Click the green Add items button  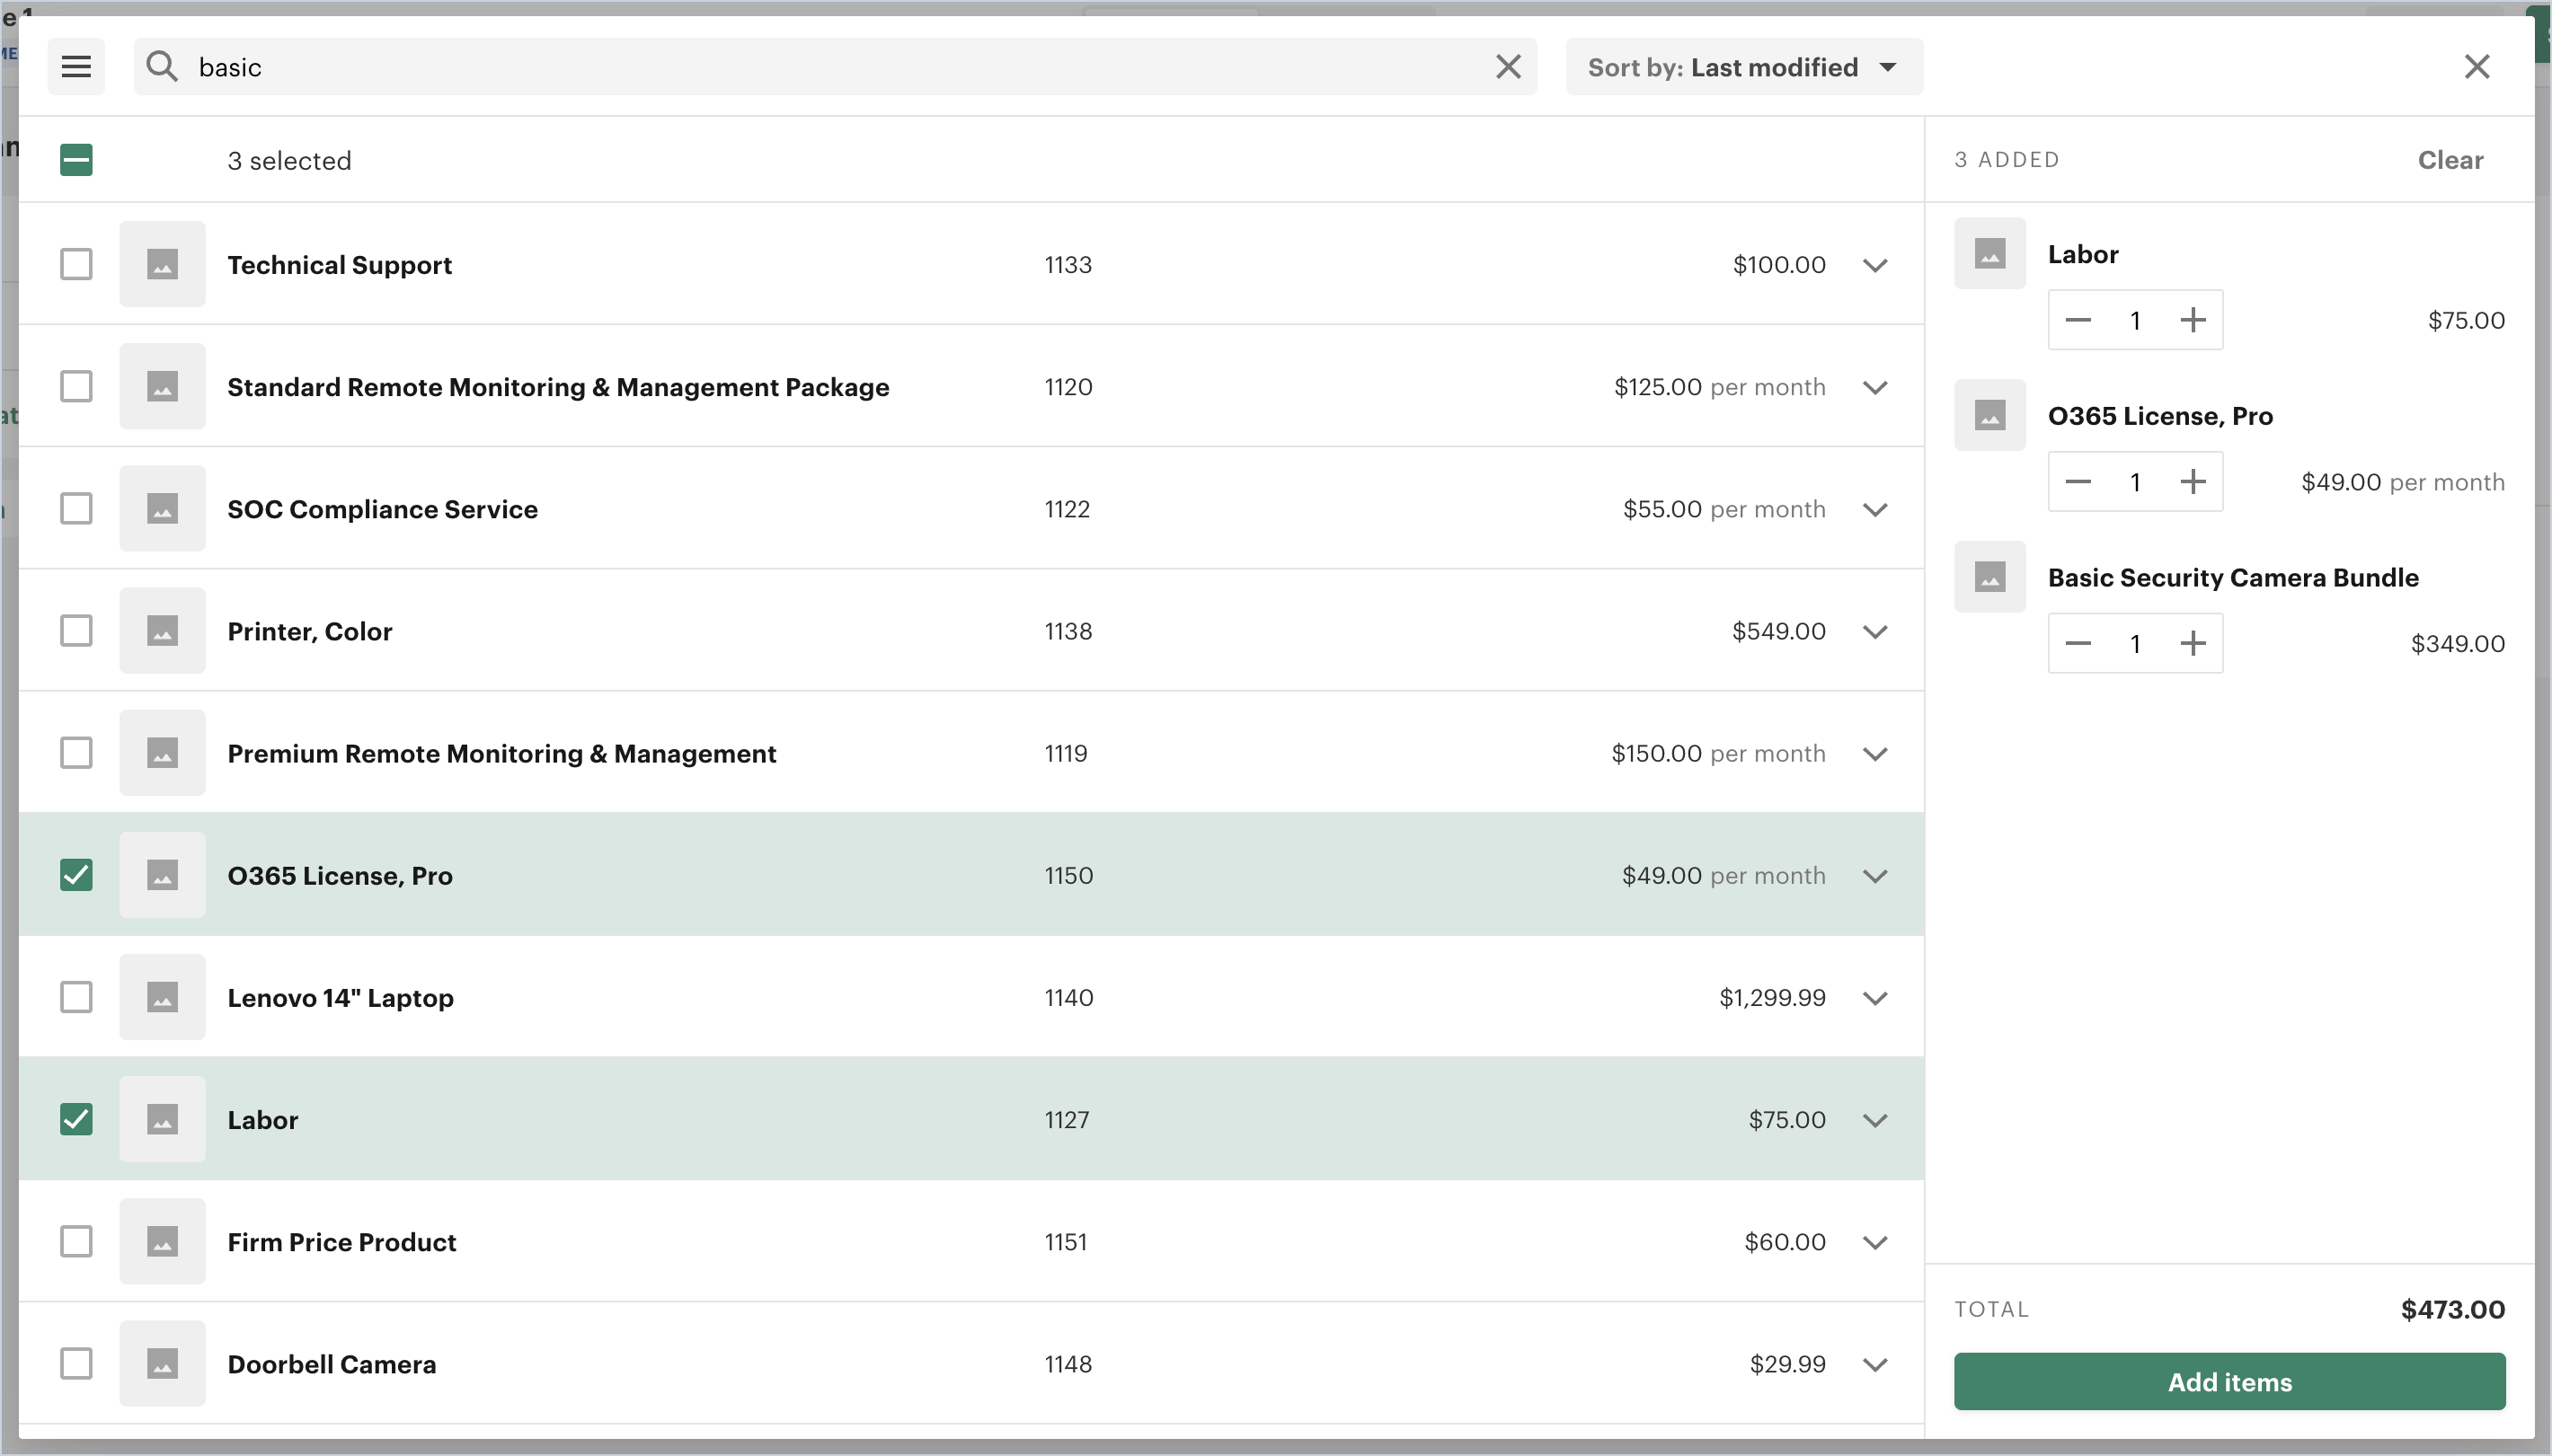coord(2229,1381)
